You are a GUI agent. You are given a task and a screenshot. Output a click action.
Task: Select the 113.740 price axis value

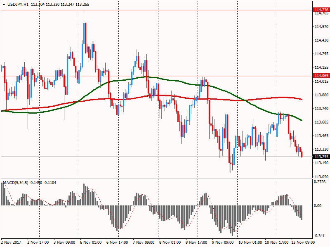coord(322,109)
